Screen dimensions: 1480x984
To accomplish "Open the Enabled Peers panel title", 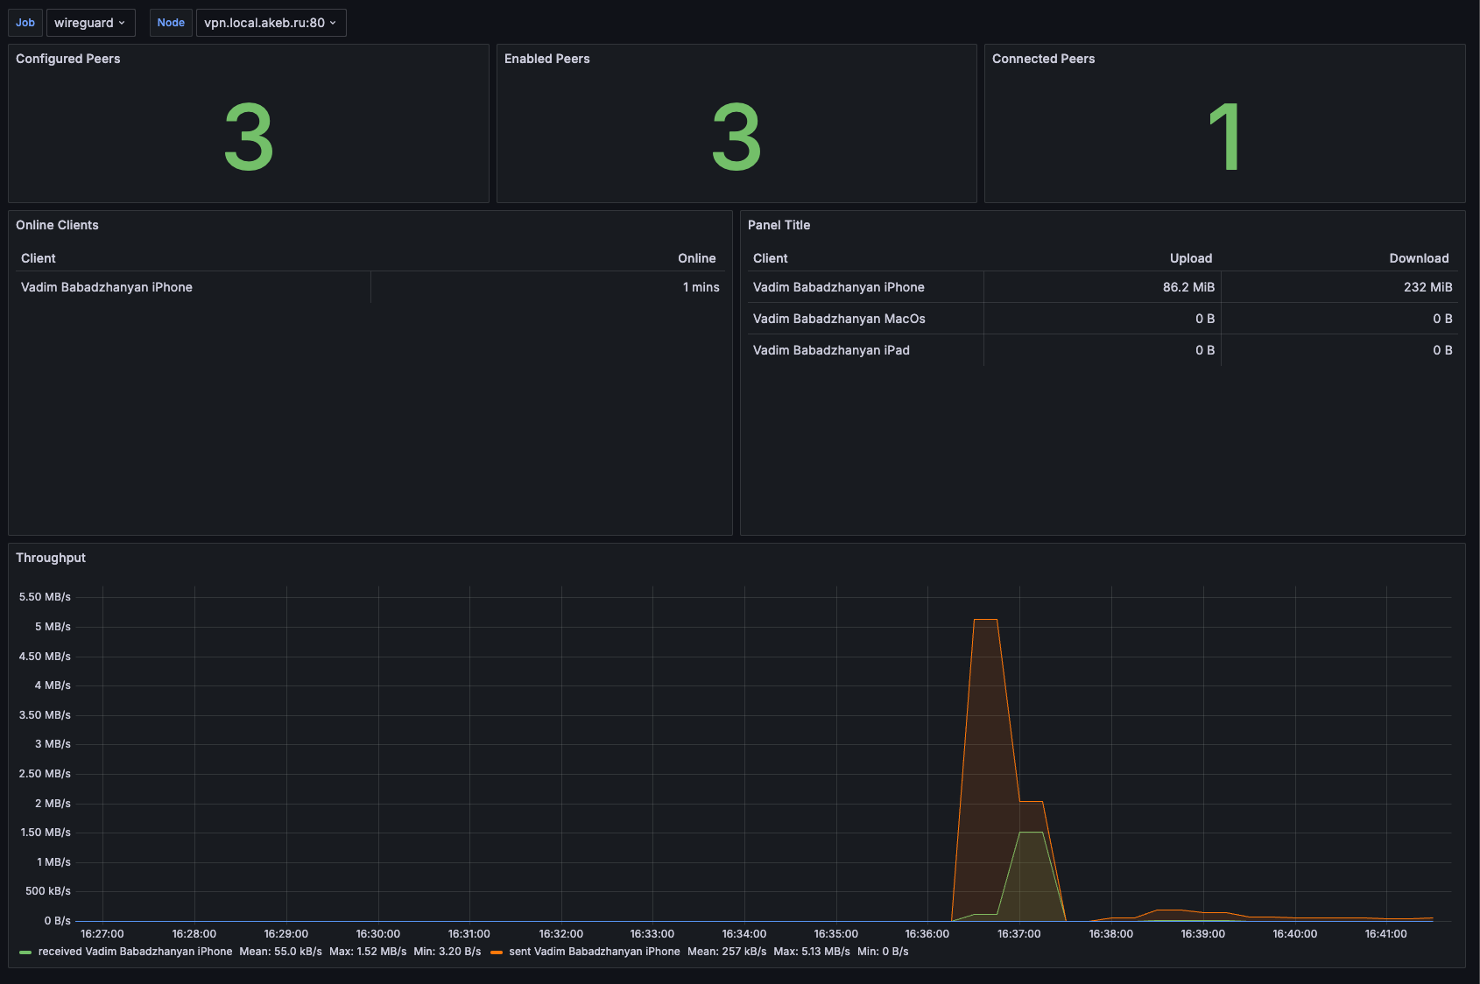I will [547, 59].
